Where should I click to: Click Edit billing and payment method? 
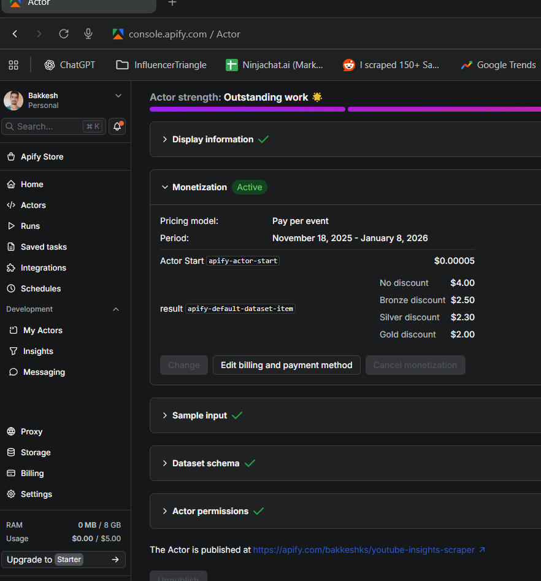pyautogui.click(x=286, y=365)
